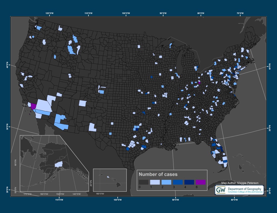The width and height of the screenshot is (277, 213).
Task: Click the 120°W label on top border
Action: point(49,13)
